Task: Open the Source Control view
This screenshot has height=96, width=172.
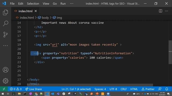Action: click(5, 34)
